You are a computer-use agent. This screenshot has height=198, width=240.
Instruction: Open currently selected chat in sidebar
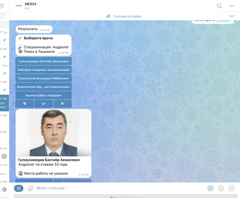4,103
